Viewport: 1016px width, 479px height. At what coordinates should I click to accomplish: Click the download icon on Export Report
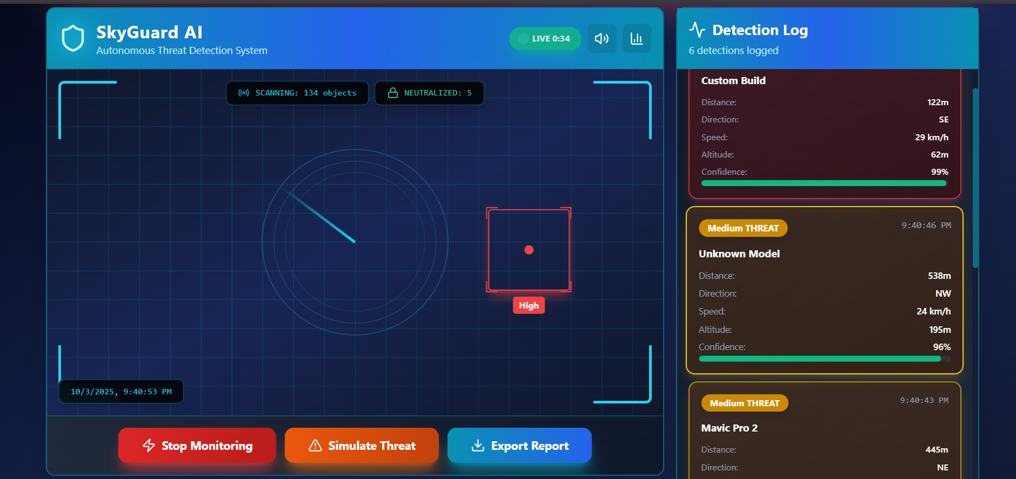pos(478,446)
